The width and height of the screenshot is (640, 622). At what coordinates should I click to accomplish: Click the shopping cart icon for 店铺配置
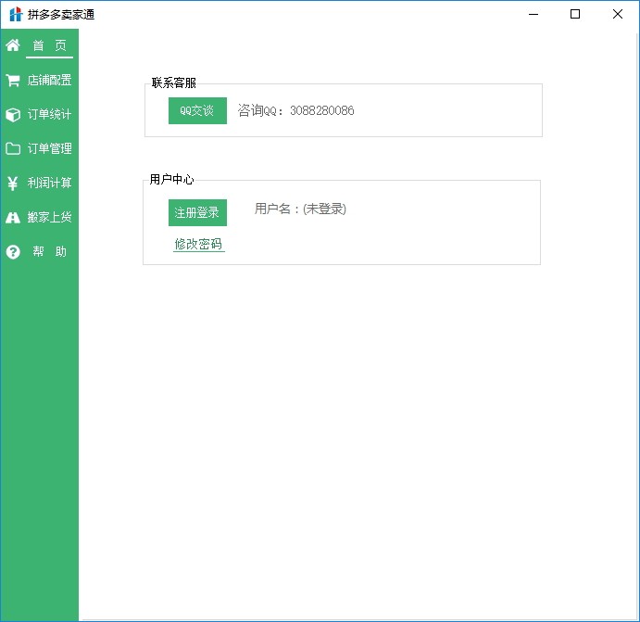(x=13, y=80)
